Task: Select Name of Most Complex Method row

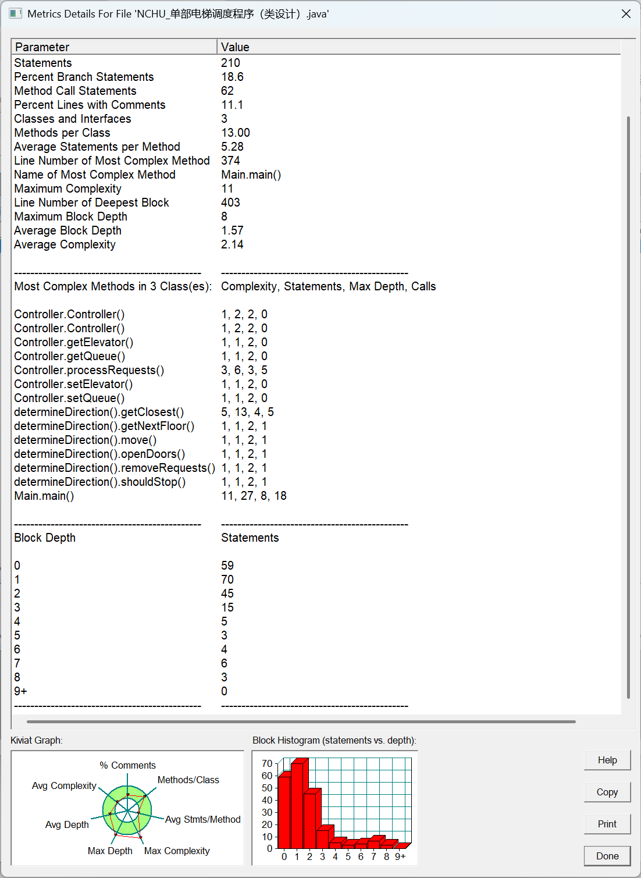Action: click(x=316, y=175)
